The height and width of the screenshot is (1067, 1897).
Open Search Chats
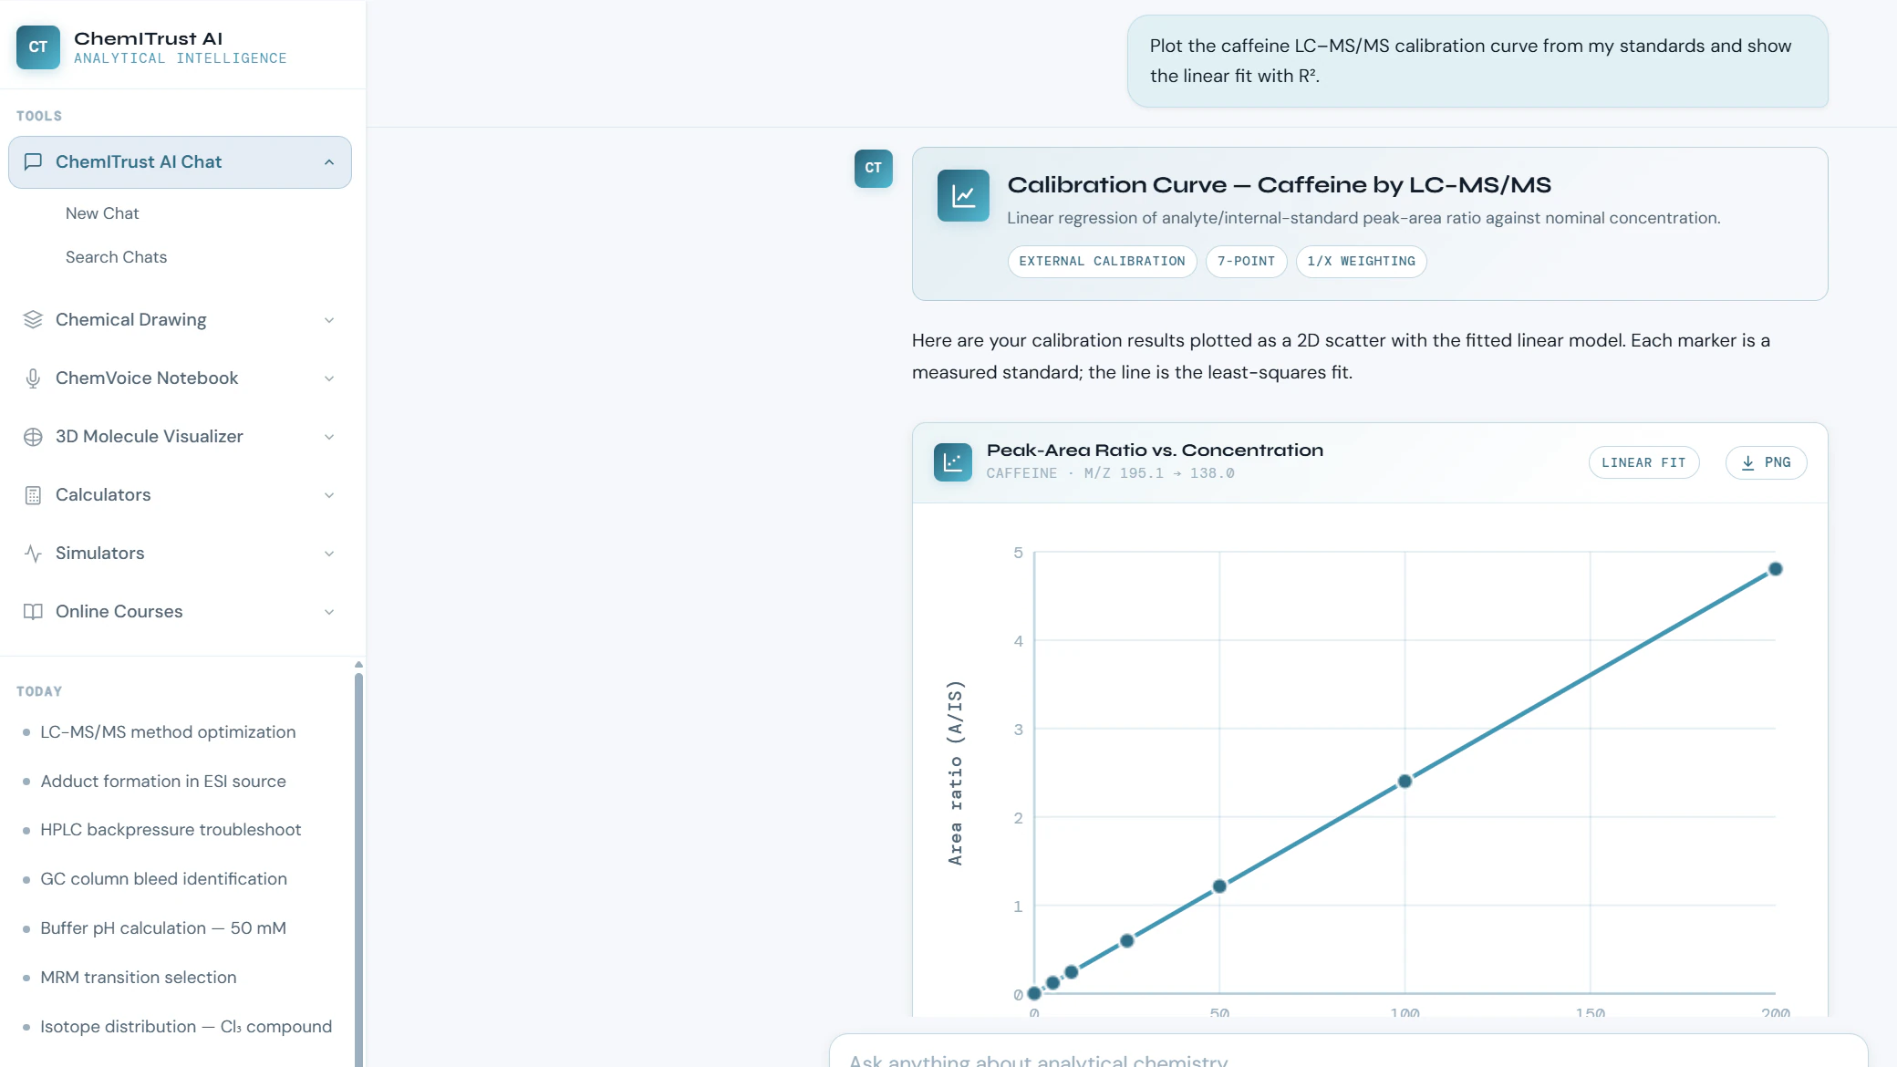click(116, 257)
